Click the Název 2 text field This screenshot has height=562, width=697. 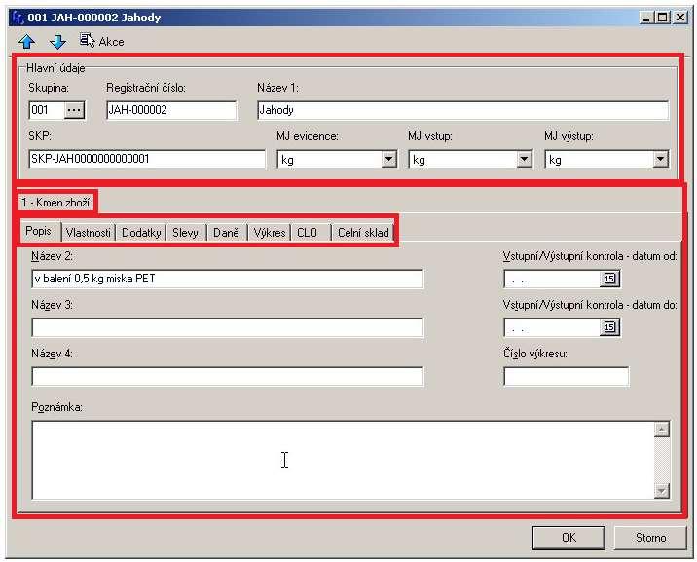(x=228, y=279)
